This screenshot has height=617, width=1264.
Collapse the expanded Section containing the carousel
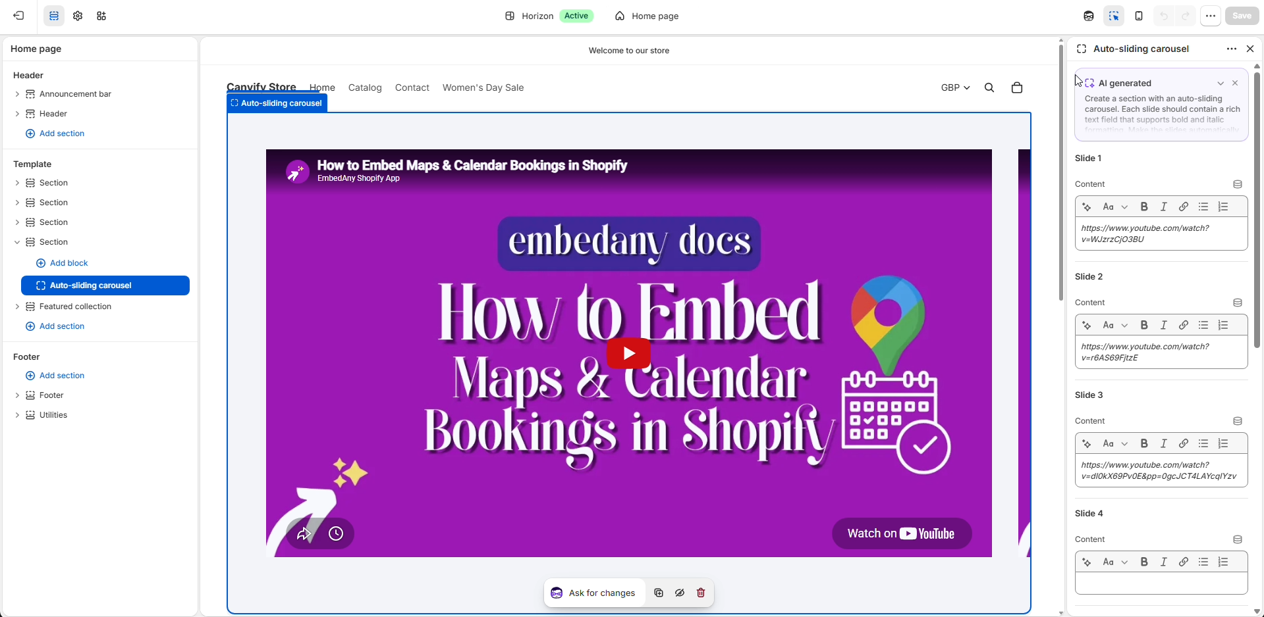point(17,242)
